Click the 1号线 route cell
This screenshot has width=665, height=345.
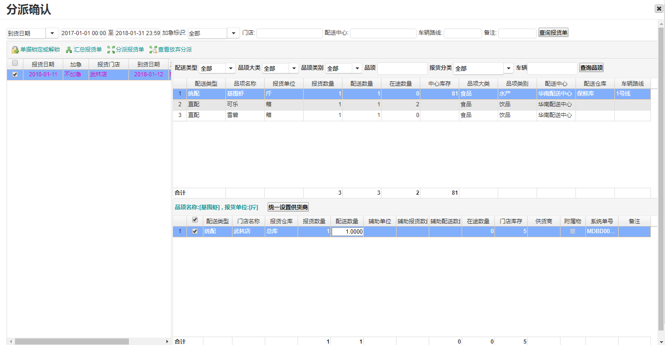[633, 94]
